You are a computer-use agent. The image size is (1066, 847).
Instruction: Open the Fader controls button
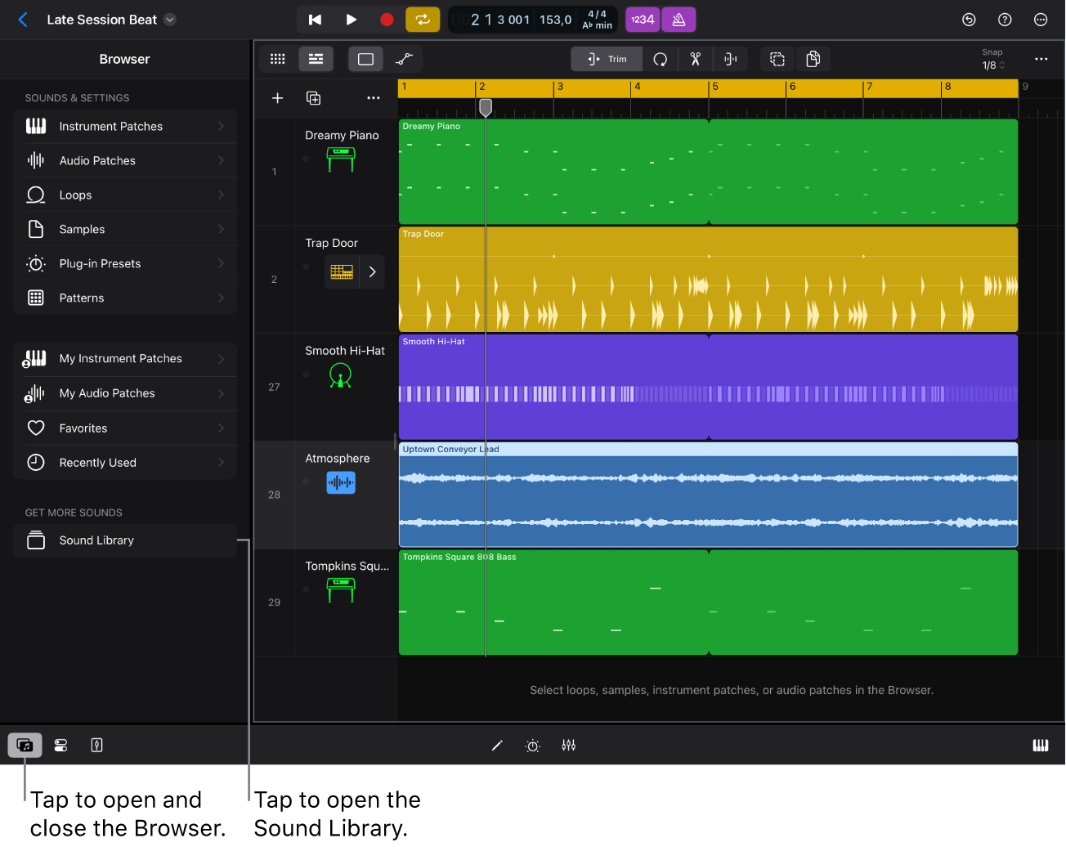click(x=61, y=745)
